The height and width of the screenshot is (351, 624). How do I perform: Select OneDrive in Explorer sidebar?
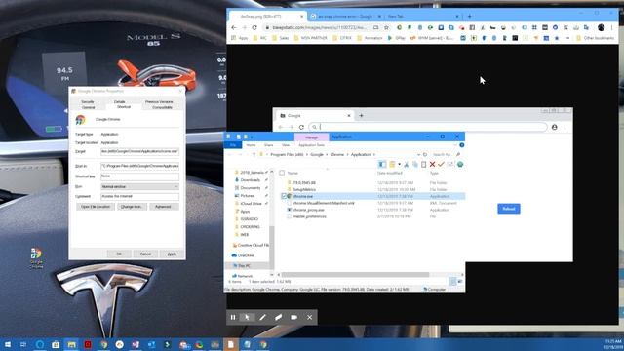[x=243, y=255]
